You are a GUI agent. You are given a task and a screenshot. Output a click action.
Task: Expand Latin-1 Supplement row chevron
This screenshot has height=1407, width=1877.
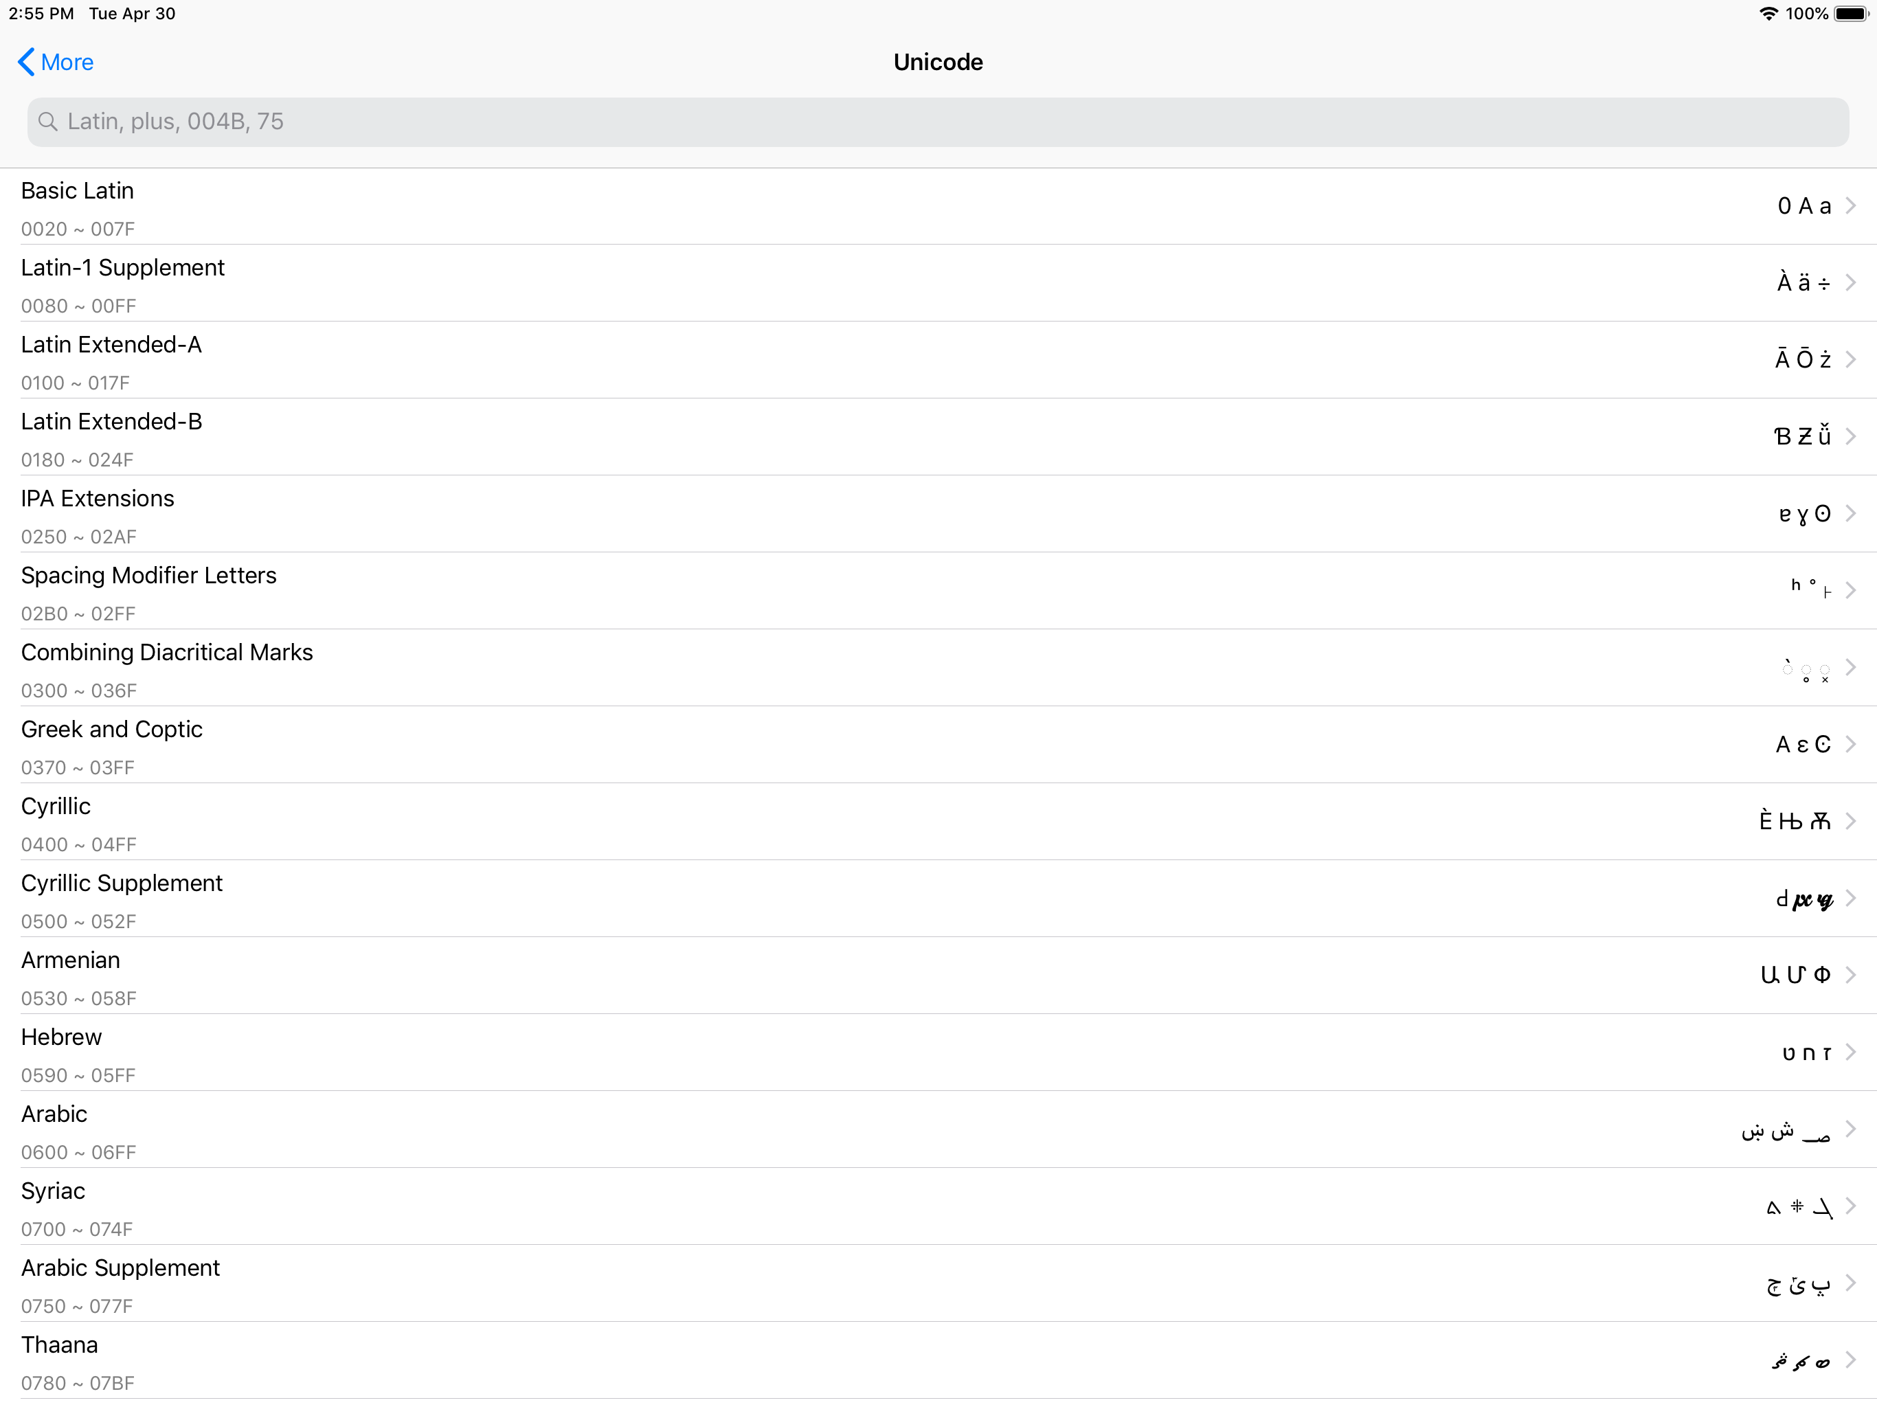coord(1851,282)
